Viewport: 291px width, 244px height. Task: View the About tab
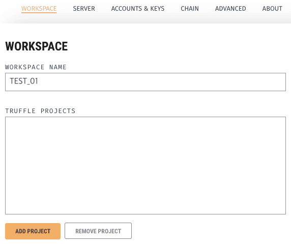click(x=272, y=9)
